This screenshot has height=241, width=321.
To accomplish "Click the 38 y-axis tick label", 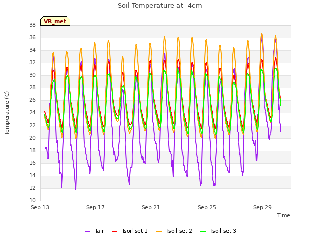I will click(32, 25).
